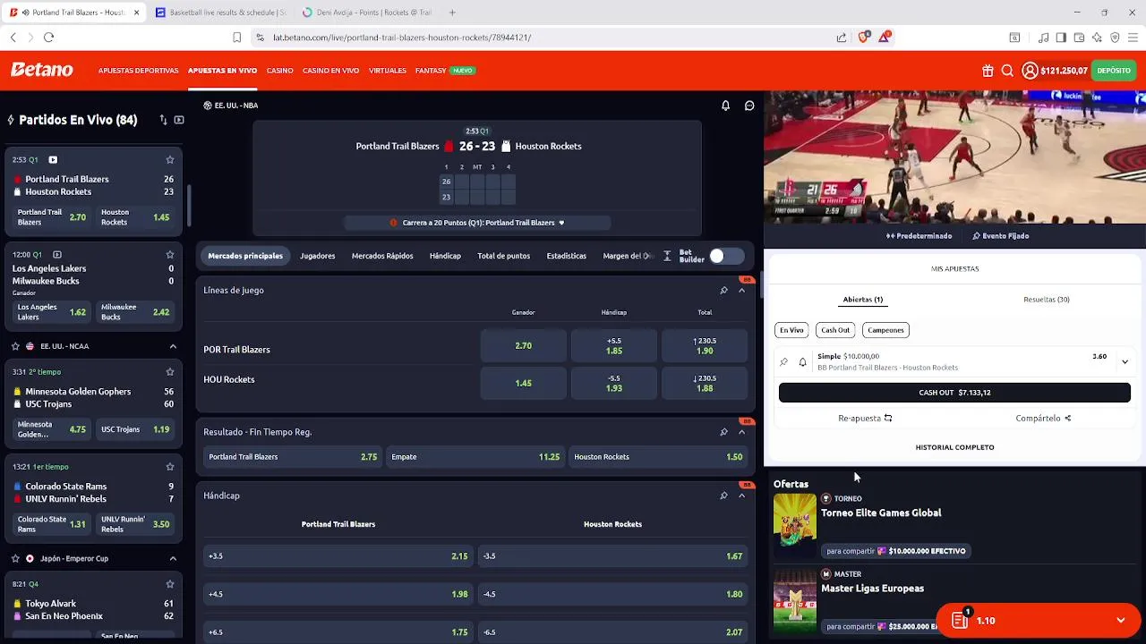Sort live matches list icon

click(163, 120)
